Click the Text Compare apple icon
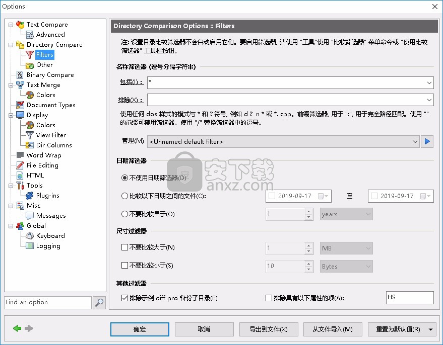This screenshot has height=345, width=443. coord(20,25)
